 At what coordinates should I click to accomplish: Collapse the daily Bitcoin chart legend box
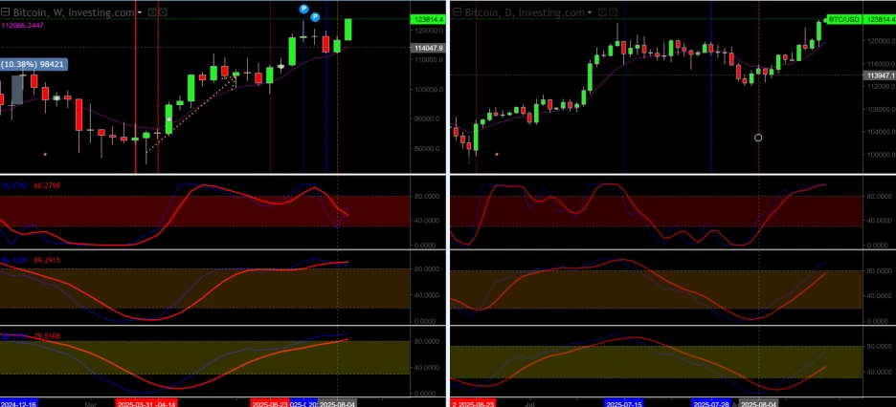pyautogui.click(x=458, y=12)
